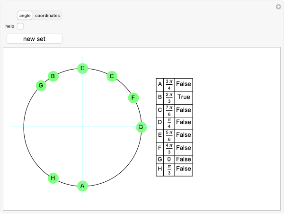Click the False value in row H

[x=184, y=169]
